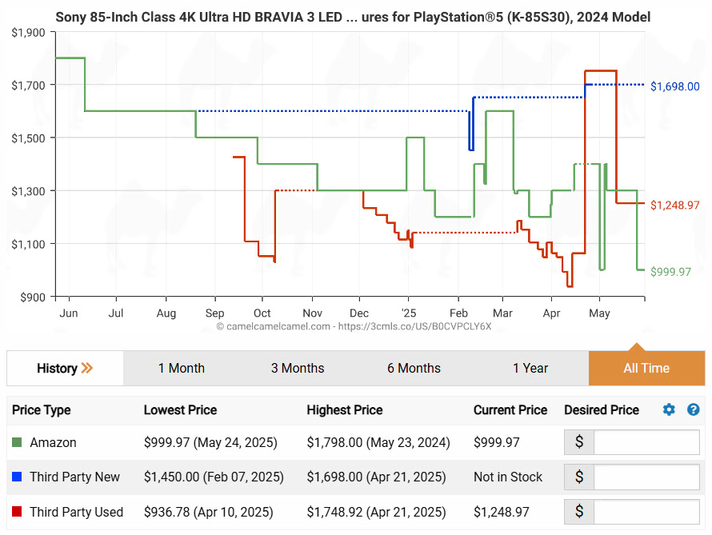Select the 1 Year range tab
Viewport: 712px width, 535px height.
tap(530, 369)
